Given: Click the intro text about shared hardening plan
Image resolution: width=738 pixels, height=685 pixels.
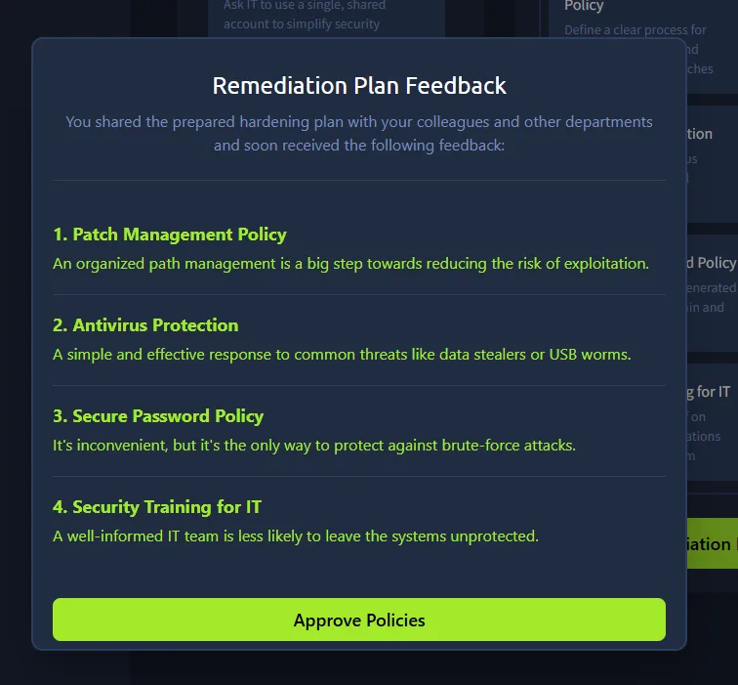Looking at the screenshot, I should pos(359,134).
